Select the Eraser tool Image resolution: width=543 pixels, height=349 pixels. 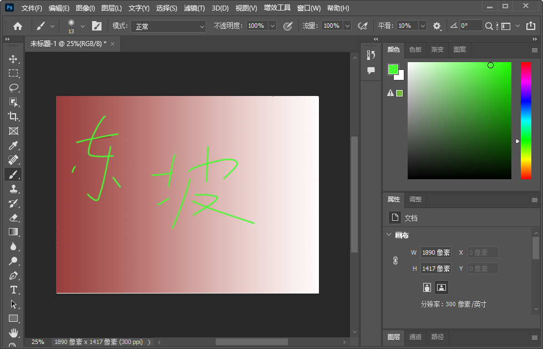pyautogui.click(x=13, y=218)
